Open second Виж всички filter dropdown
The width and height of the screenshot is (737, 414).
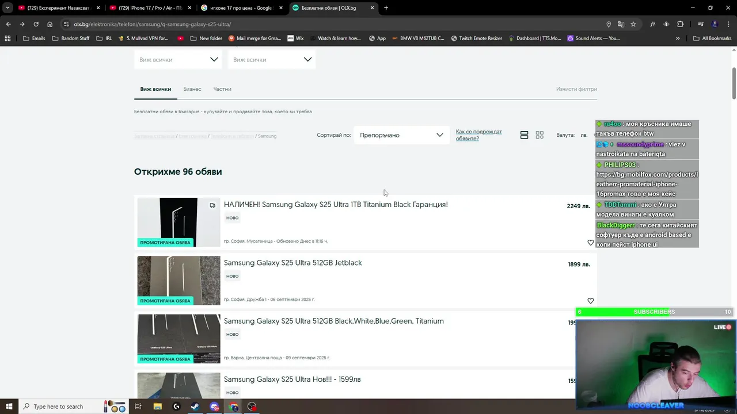[272, 60]
